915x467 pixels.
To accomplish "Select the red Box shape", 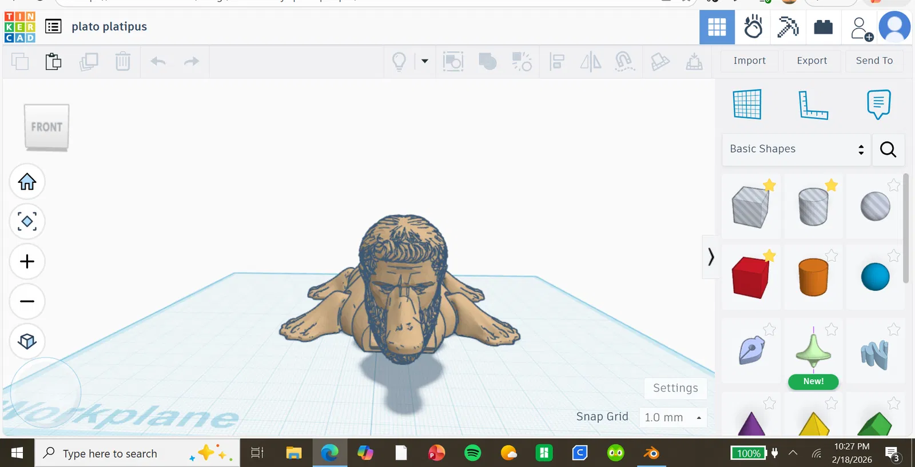I will pos(751,277).
